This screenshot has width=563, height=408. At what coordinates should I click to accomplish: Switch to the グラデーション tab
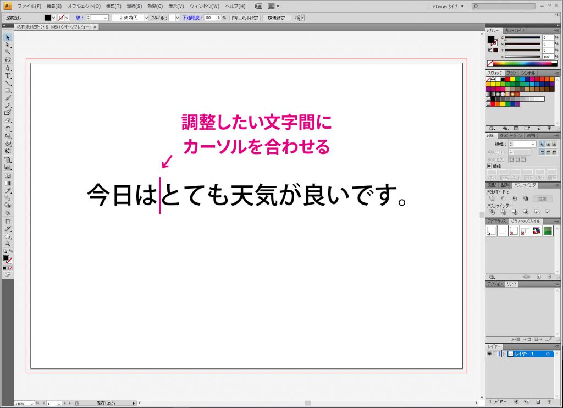click(x=511, y=135)
